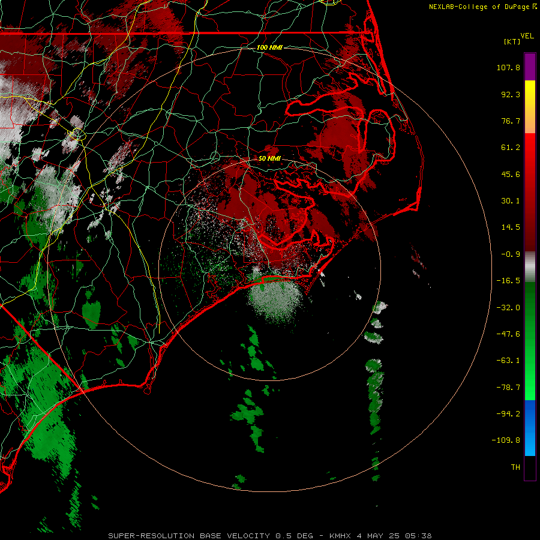Click the 61.2 legend value
Viewport: 540px width, 540px height.
click(x=511, y=148)
